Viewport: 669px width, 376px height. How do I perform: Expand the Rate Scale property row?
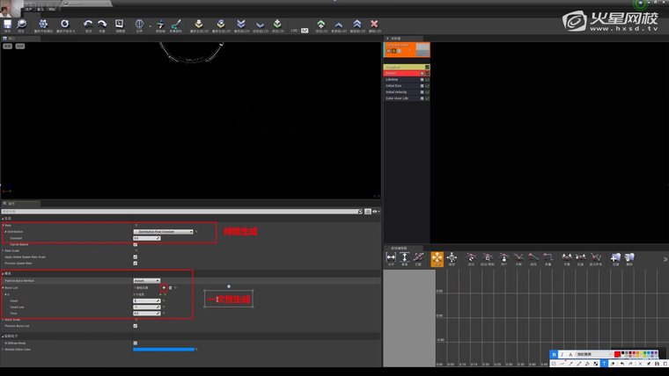tap(4, 250)
